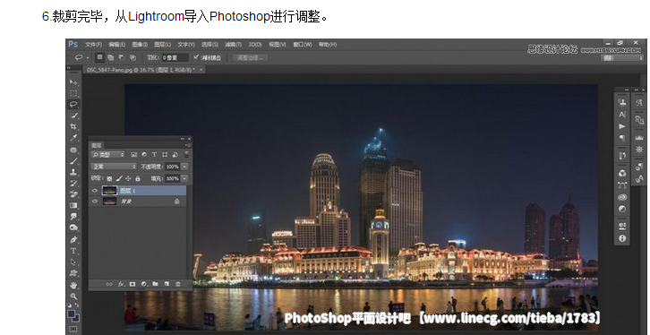
Task: Open the Actions play-arrow panel icon
Action: tap(622, 126)
